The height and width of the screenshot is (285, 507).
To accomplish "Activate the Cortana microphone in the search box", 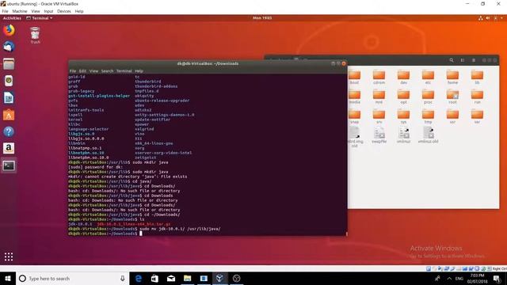I will (123, 278).
